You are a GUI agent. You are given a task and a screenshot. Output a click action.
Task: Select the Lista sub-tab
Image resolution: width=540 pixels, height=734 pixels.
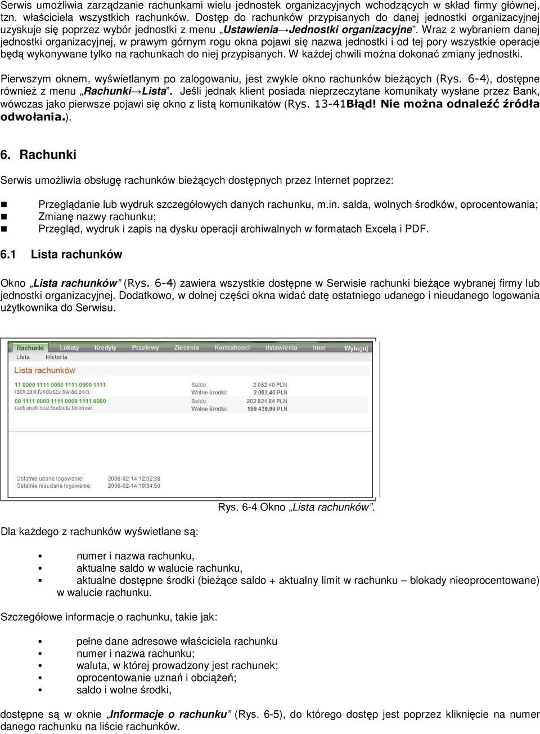click(x=23, y=357)
